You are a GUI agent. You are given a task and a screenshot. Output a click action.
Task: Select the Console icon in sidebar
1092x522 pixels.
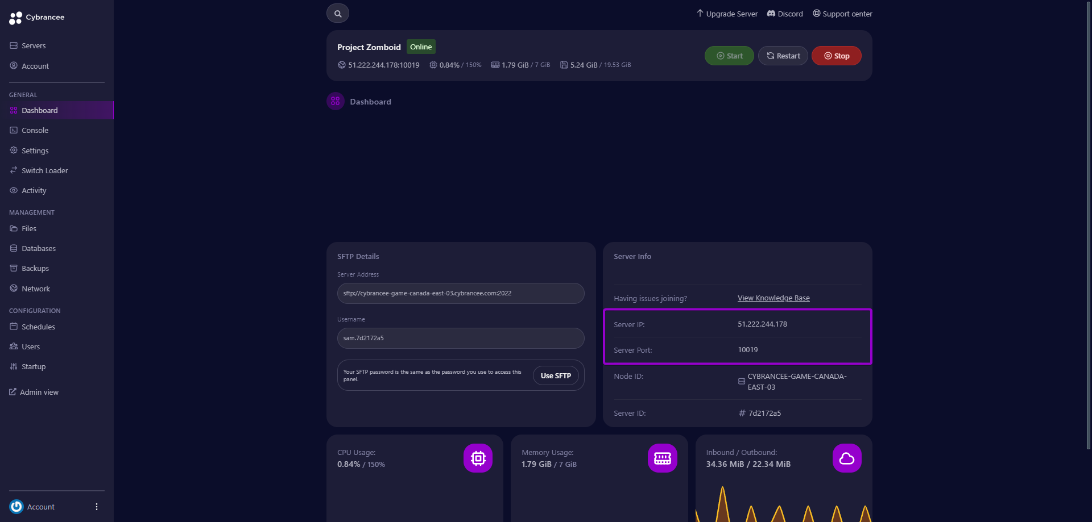[x=13, y=130]
